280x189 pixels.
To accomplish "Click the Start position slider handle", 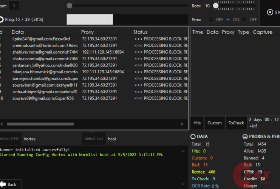I will pyautogui.click(x=69, y=6).
